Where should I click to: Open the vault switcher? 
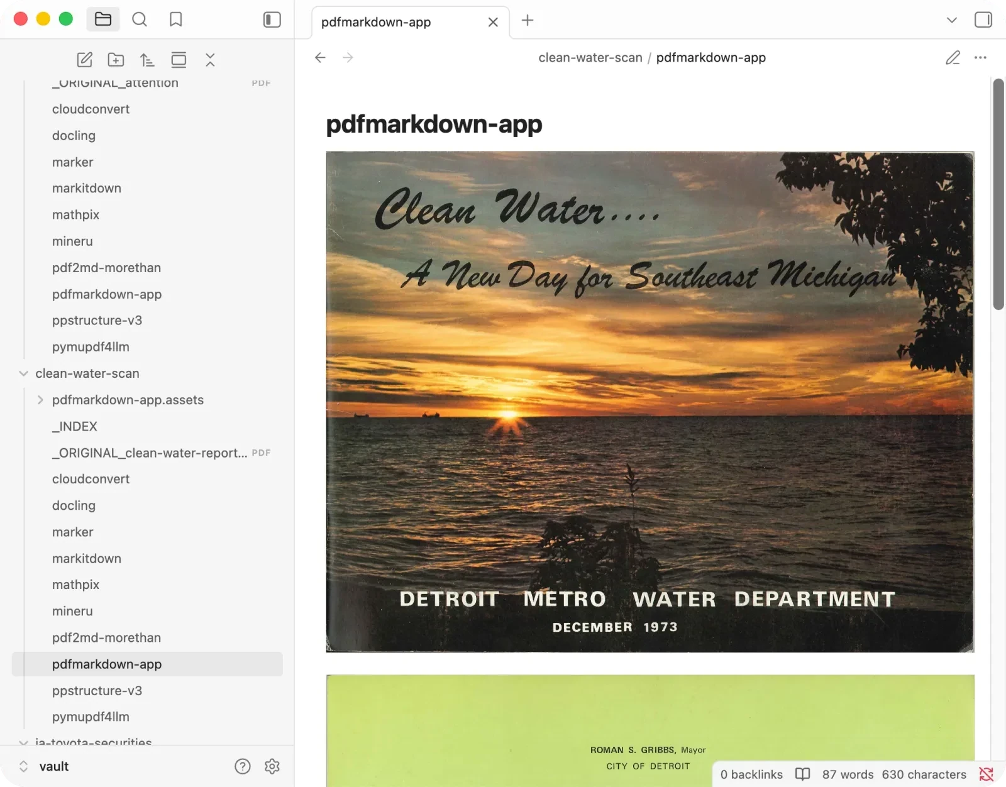[44, 766]
